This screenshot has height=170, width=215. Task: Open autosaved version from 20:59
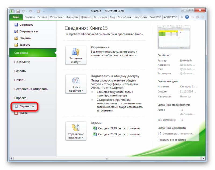click(117, 134)
